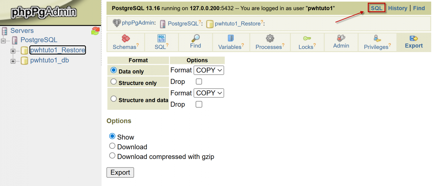Viewport: 433px width, 186px height.
Task: Click the History link in top bar
Action: point(397,8)
